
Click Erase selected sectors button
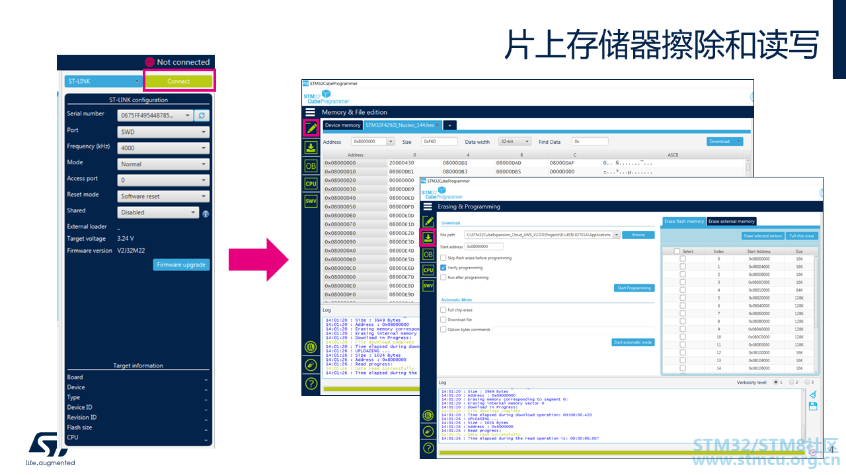(x=762, y=236)
